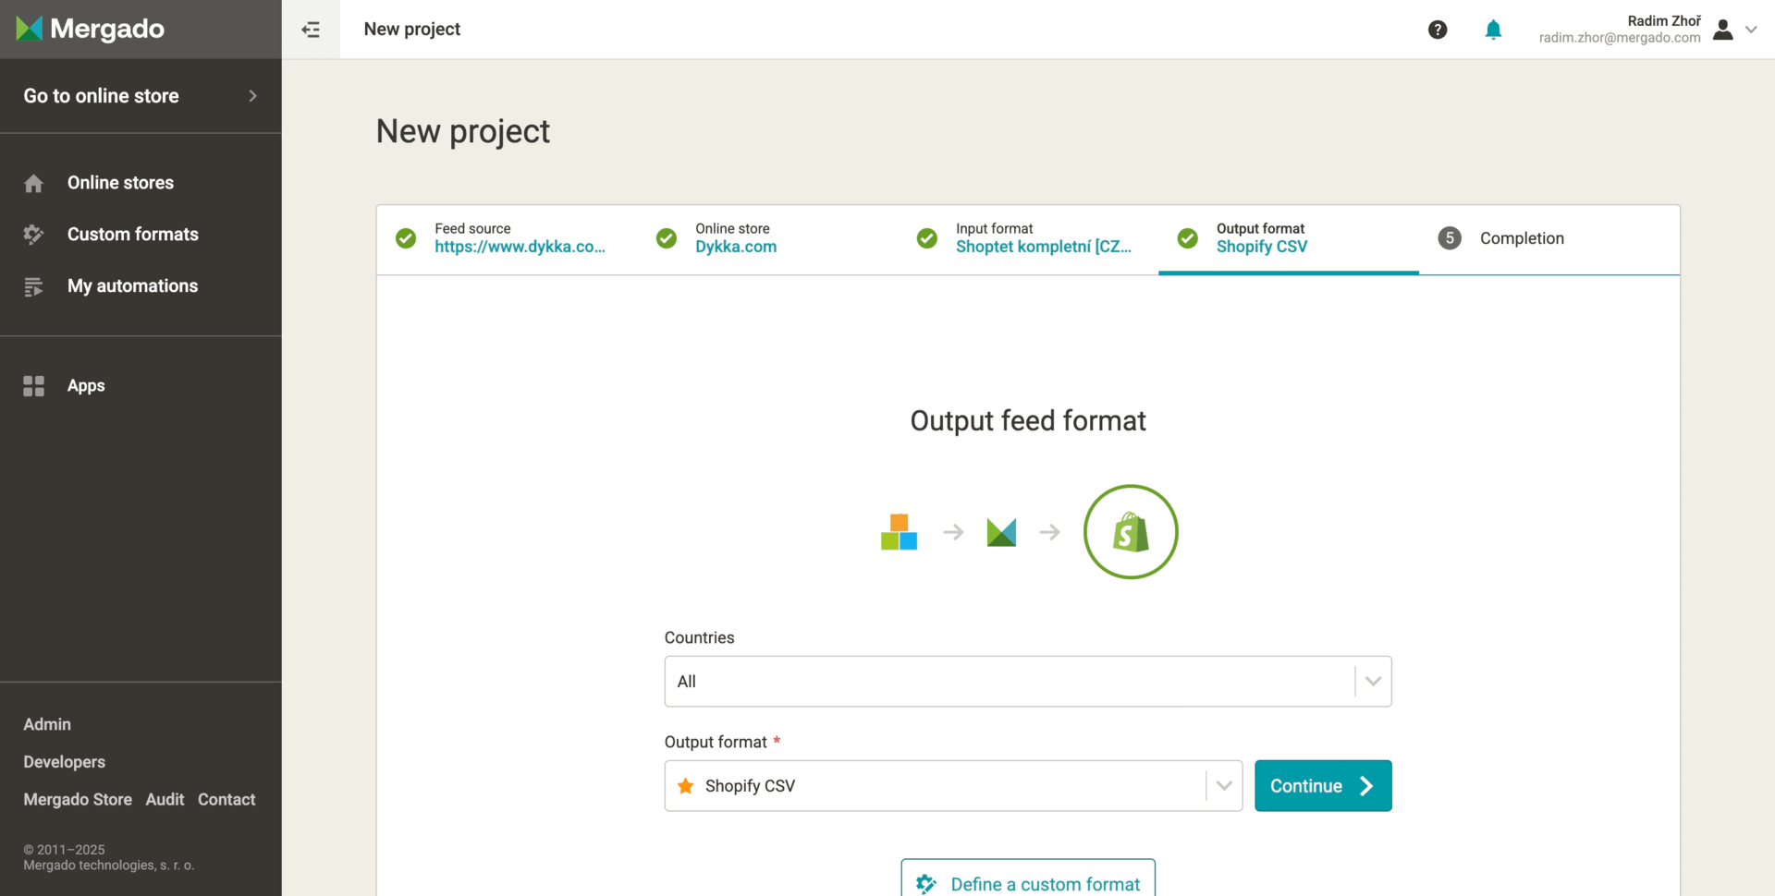Open My automations in sidebar
Screen dimensions: 1775x896
click(x=132, y=286)
